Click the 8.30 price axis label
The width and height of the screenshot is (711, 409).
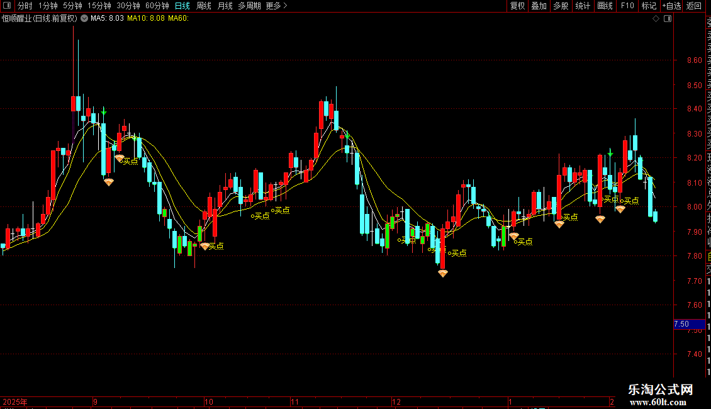point(694,134)
